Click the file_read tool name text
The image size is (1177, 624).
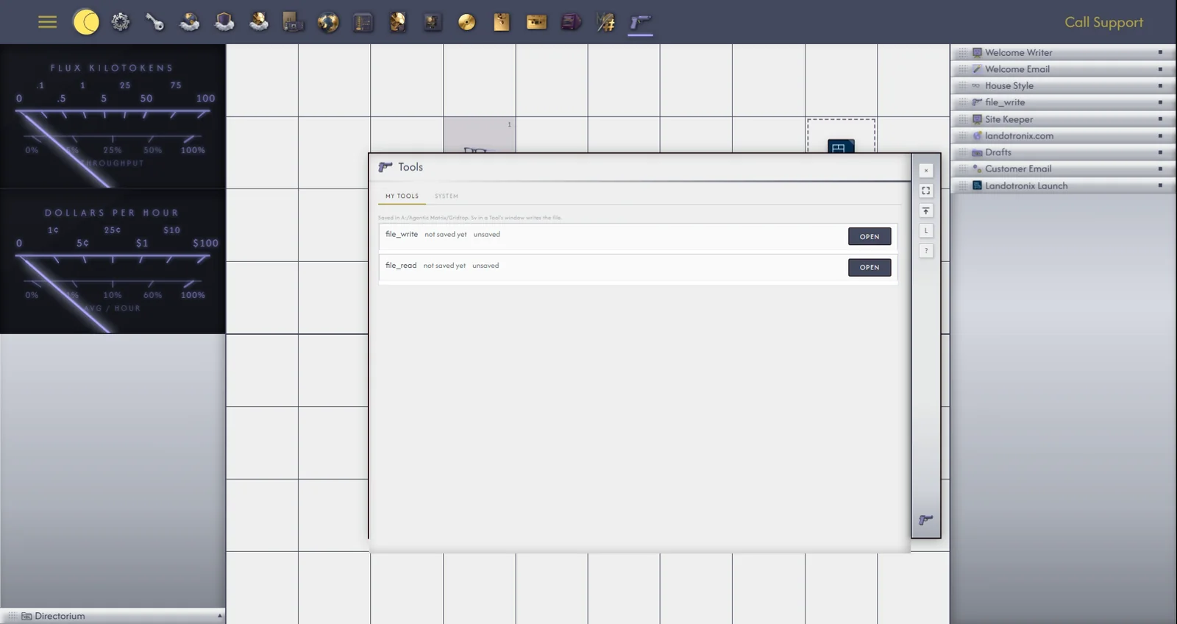coord(401,266)
